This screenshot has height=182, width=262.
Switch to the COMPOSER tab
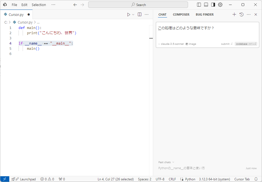tap(181, 14)
